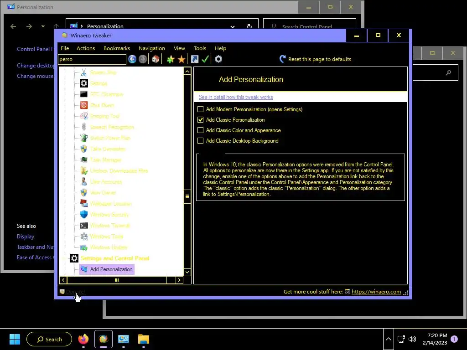The width and height of the screenshot is (467, 350).
Task: Select the Speech Recognition microphone icon
Action: coord(84,127)
